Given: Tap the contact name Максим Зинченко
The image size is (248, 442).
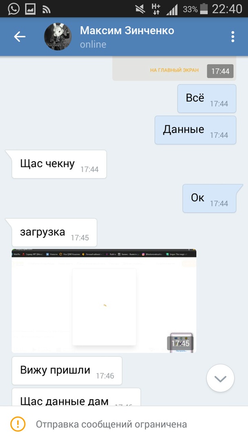Looking at the screenshot, I should point(127,30).
